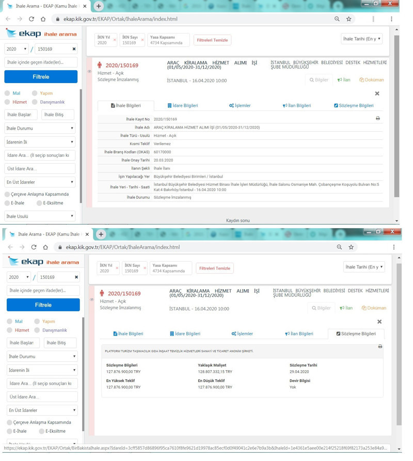This screenshot has width=413, height=461.
Task: Click printer icon in top İhale Bilgileri panel
Action: point(378,118)
